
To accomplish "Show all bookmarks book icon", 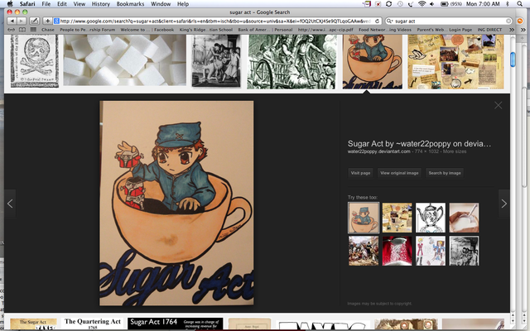I will coord(22,30).
